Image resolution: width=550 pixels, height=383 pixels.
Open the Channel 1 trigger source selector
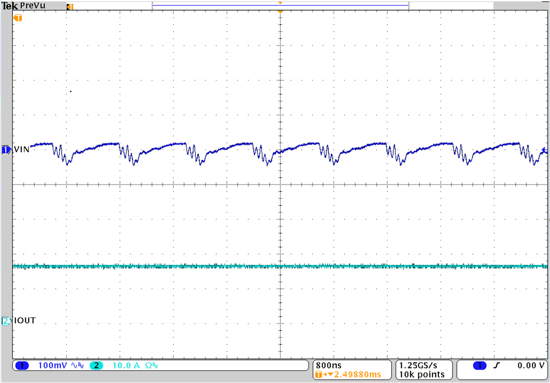(479, 365)
